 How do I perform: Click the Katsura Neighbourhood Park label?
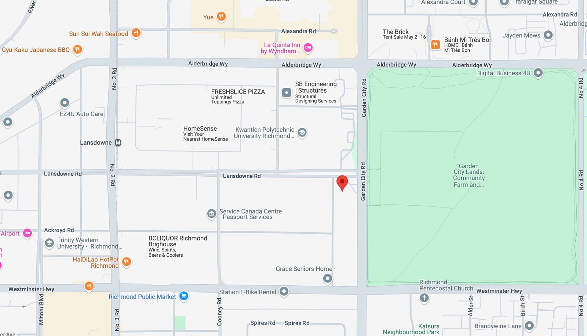pyautogui.click(x=411, y=329)
